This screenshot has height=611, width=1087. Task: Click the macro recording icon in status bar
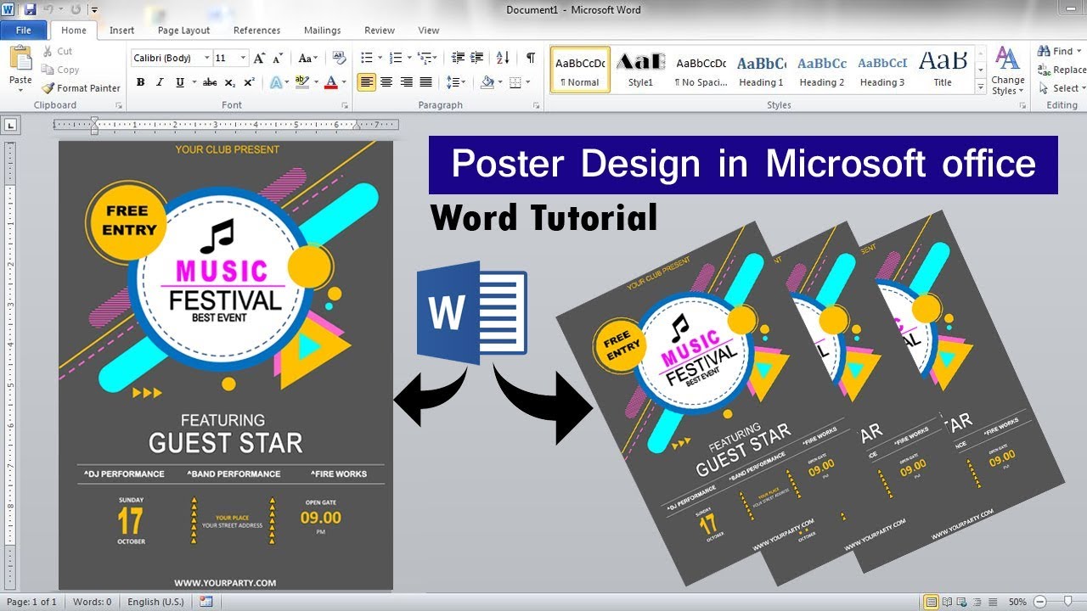pos(206,602)
